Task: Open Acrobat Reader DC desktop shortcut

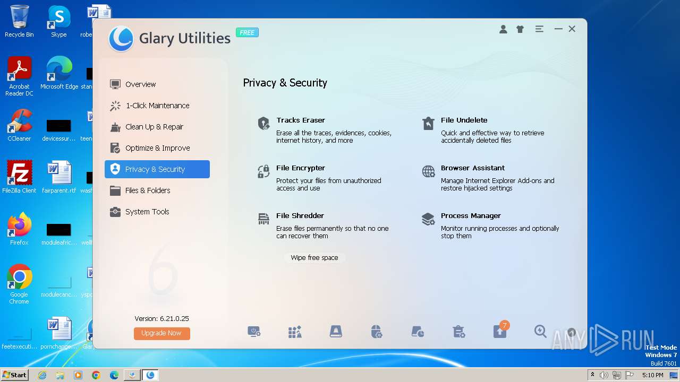Action: click(19, 76)
